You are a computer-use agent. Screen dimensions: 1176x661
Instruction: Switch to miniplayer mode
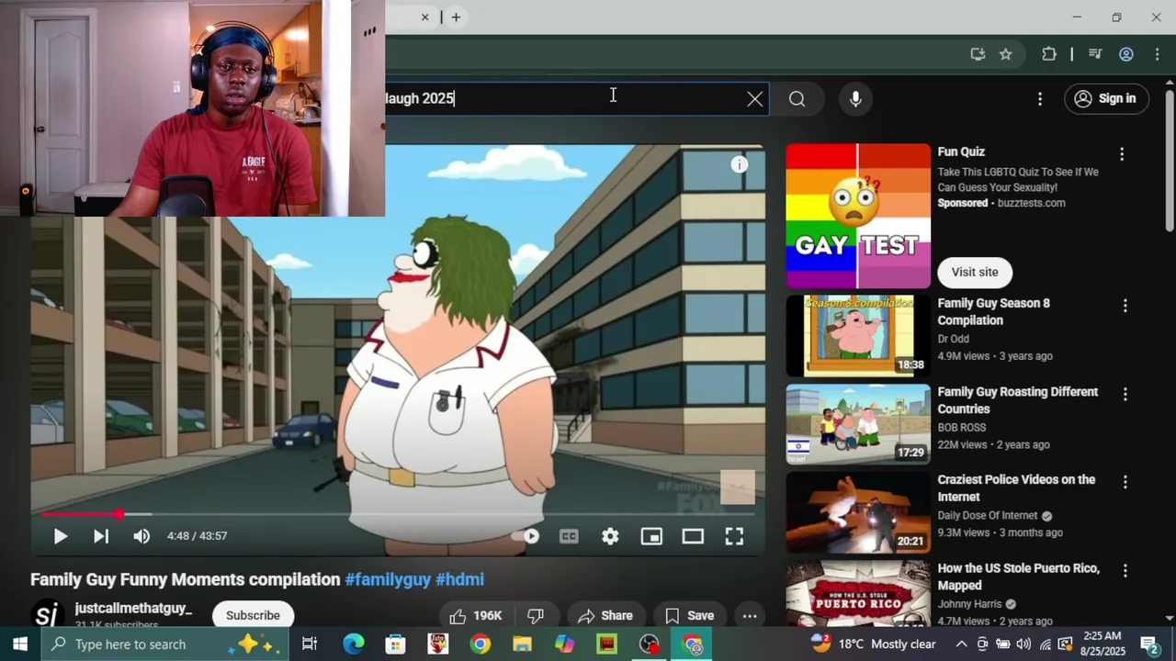coord(651,537)
